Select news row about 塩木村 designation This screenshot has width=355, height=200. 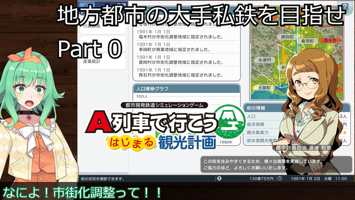186,34
